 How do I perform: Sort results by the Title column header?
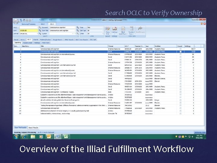[x=74, y=46]
